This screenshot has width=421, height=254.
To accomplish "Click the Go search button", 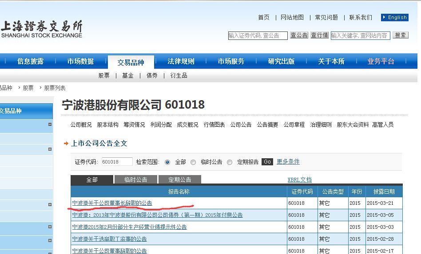I will pos(267,161).
